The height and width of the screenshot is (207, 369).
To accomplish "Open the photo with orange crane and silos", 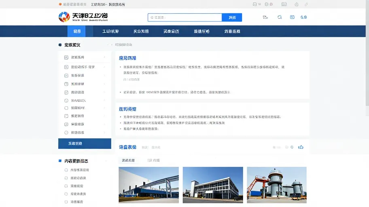I will 277,185.
